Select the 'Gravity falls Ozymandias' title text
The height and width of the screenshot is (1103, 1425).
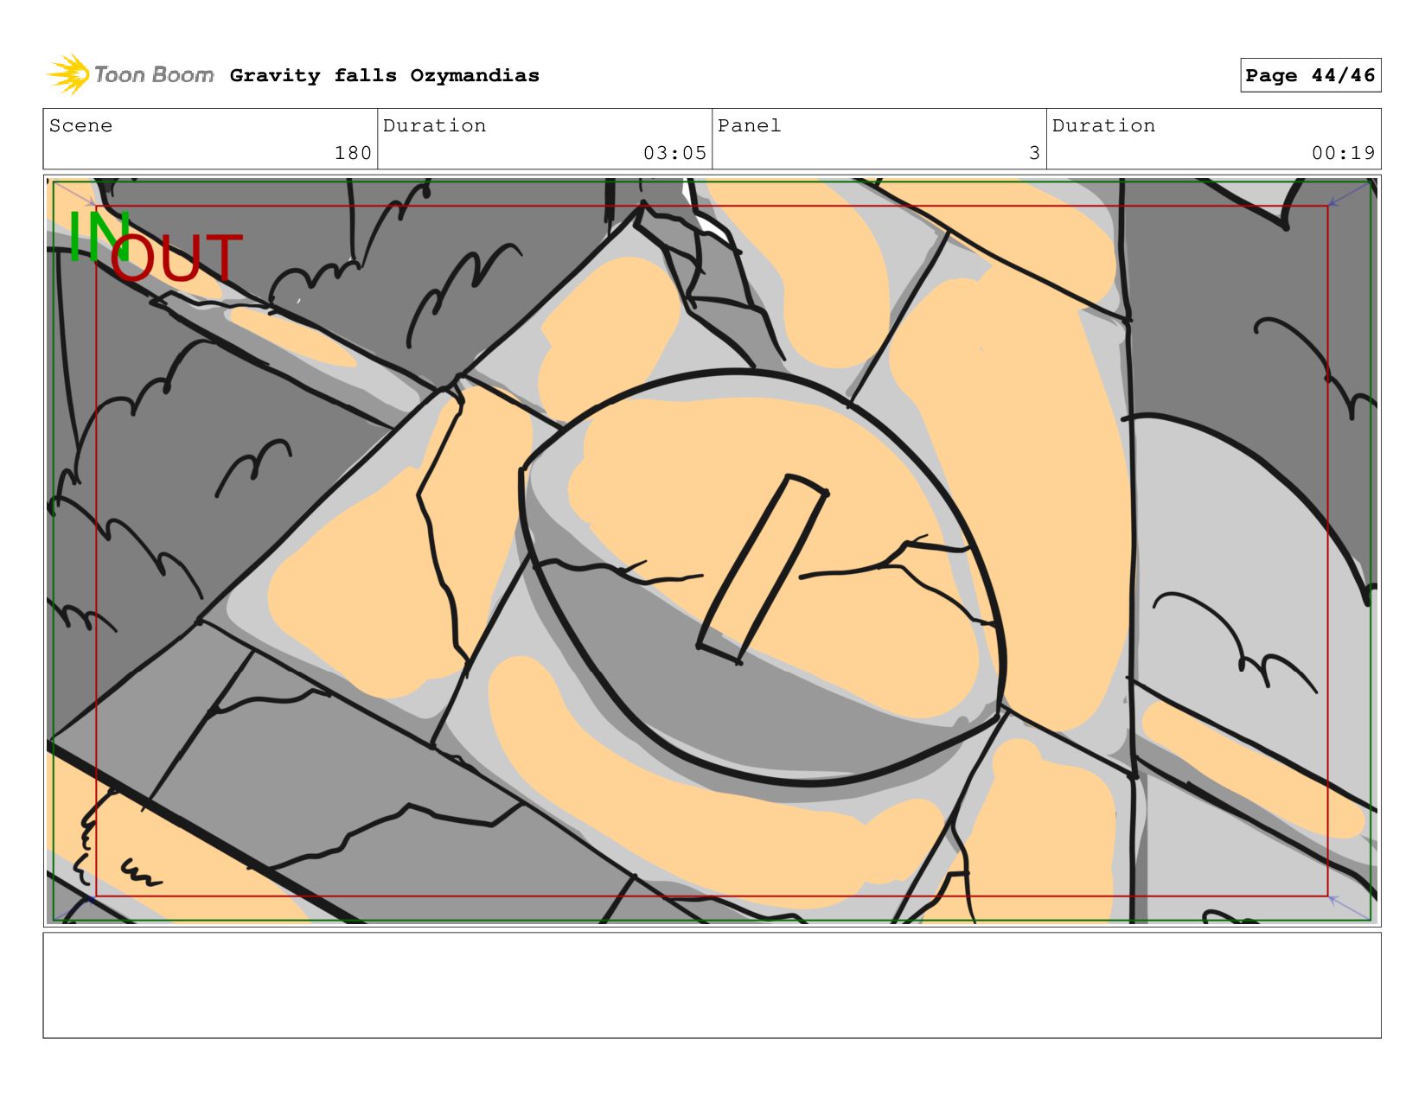(385, 75)
